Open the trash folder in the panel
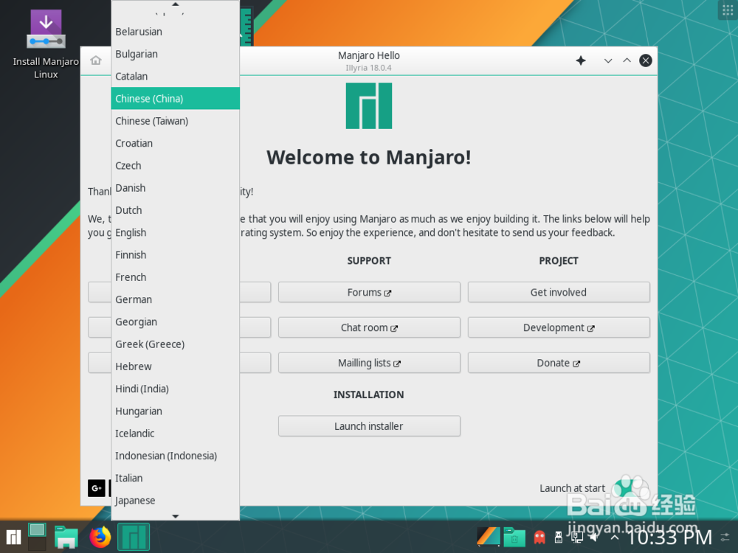This screenshot has height=553, width=738. pos(514,537)
